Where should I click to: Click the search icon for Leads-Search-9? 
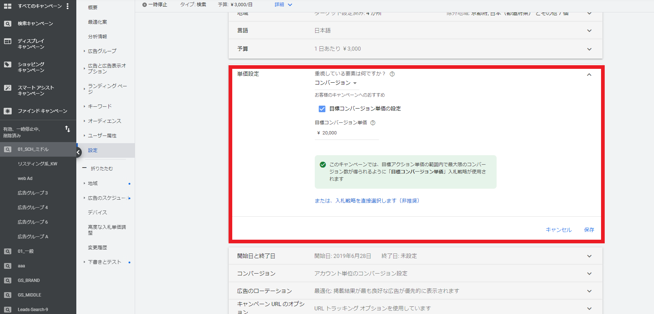pyautogui.click(x=7, y=310)
